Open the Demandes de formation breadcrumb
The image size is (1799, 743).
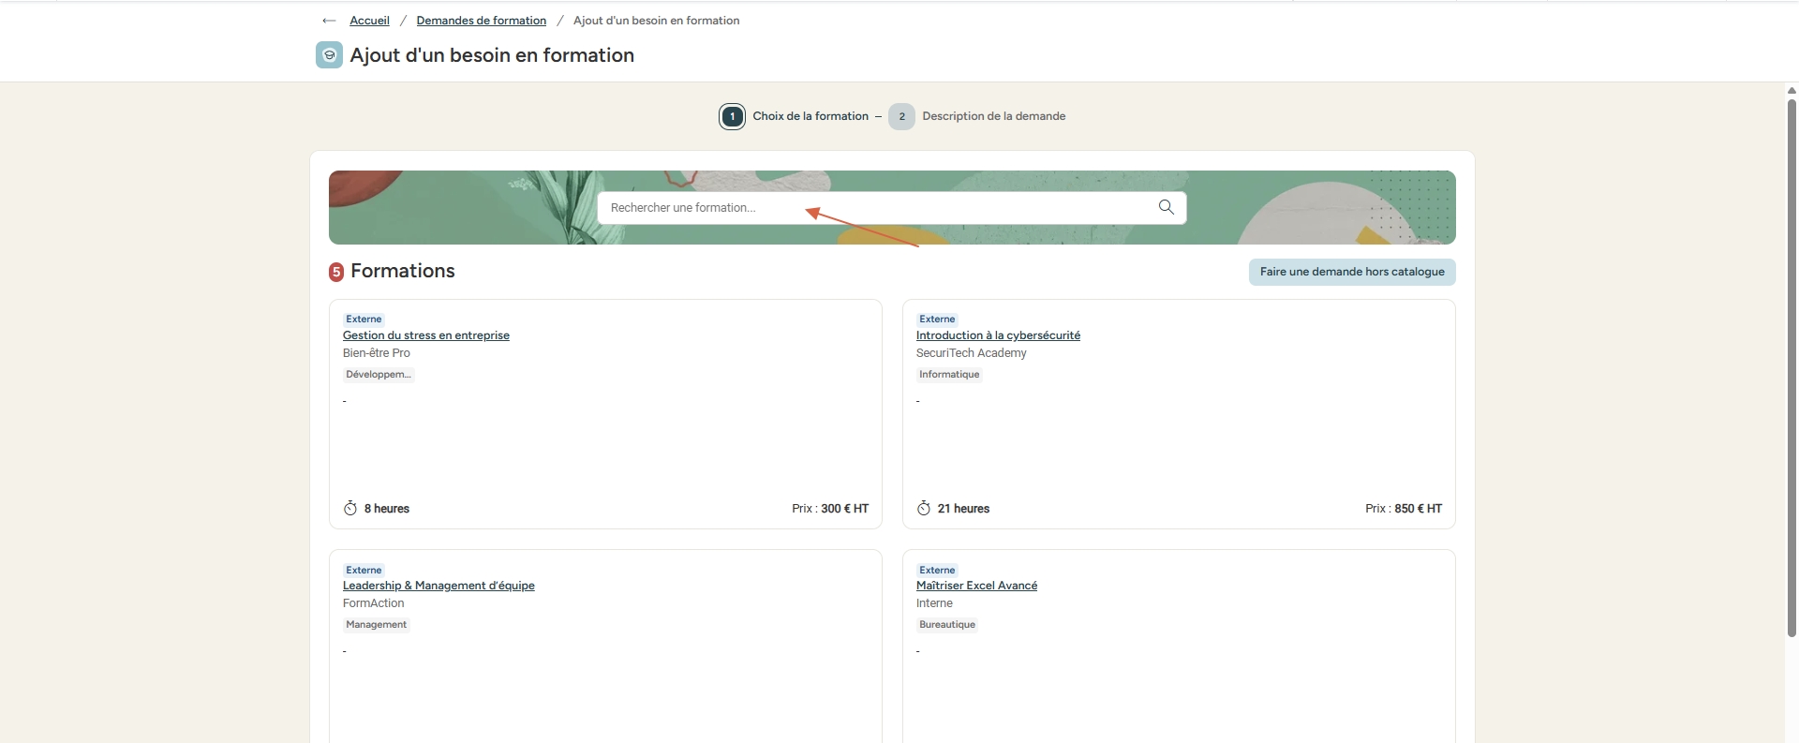(x=481, y=21)
